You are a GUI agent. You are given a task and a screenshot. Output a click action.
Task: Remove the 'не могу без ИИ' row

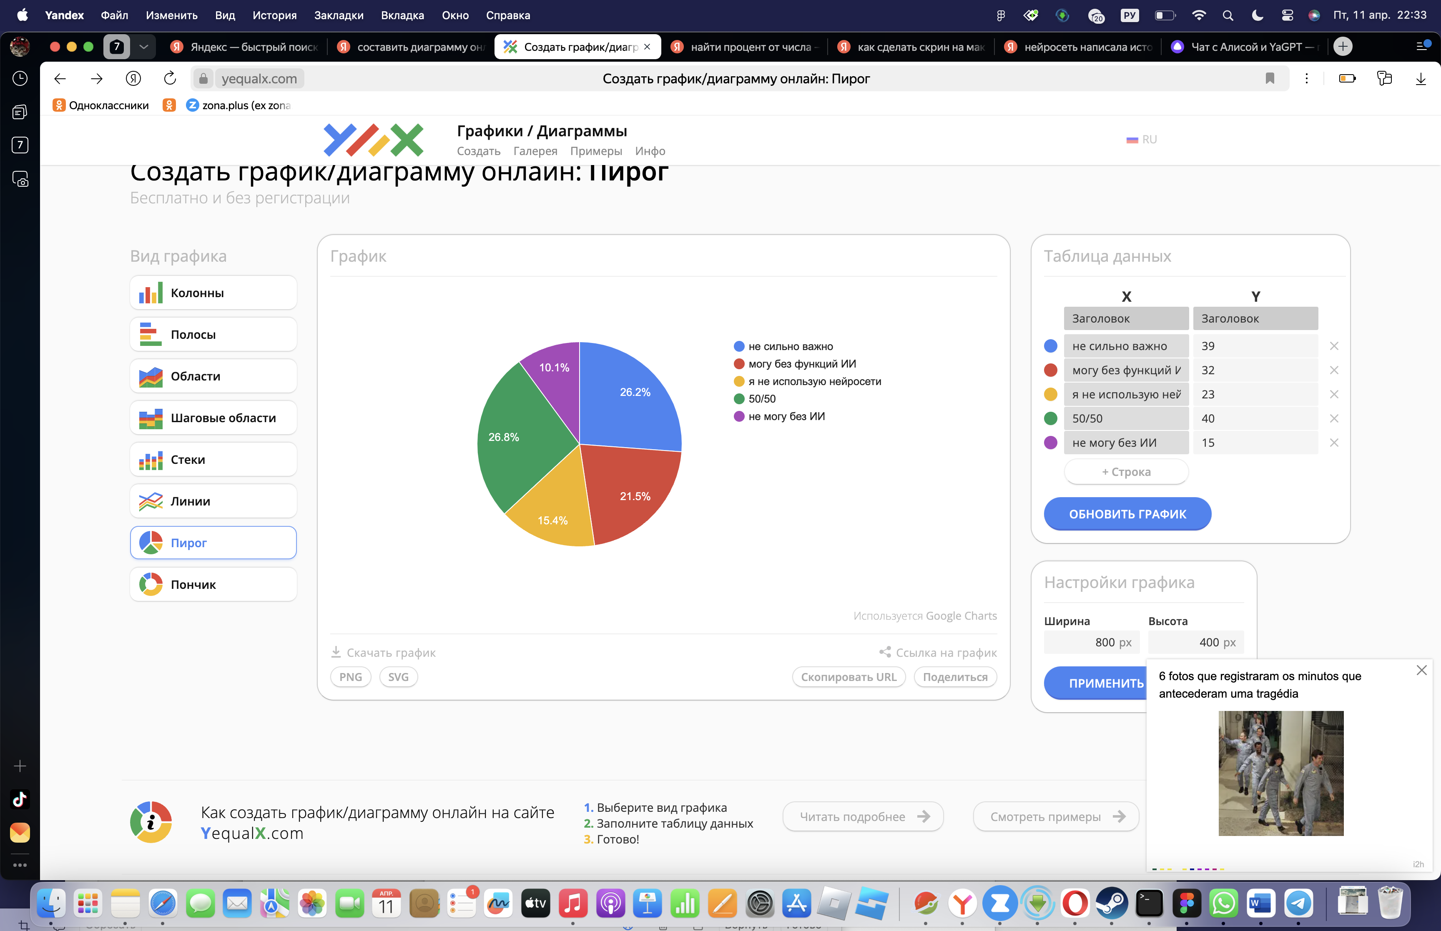pos(1334,443)
